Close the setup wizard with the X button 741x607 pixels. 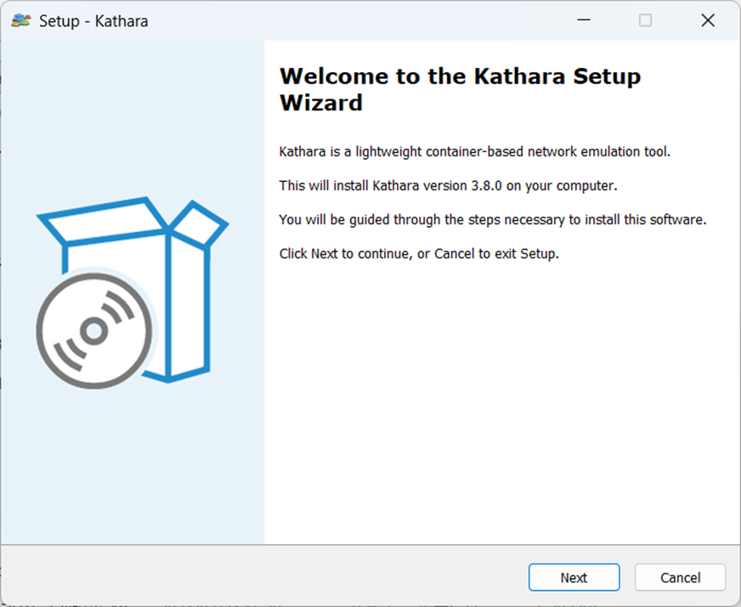pyautogui.click(x=708, y=20)
